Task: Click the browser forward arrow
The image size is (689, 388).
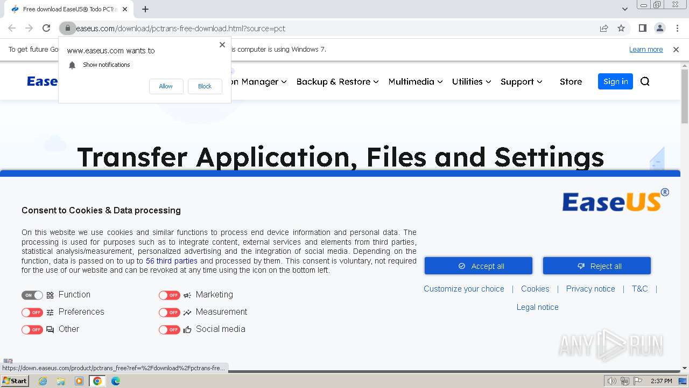Action: (29, 28)
